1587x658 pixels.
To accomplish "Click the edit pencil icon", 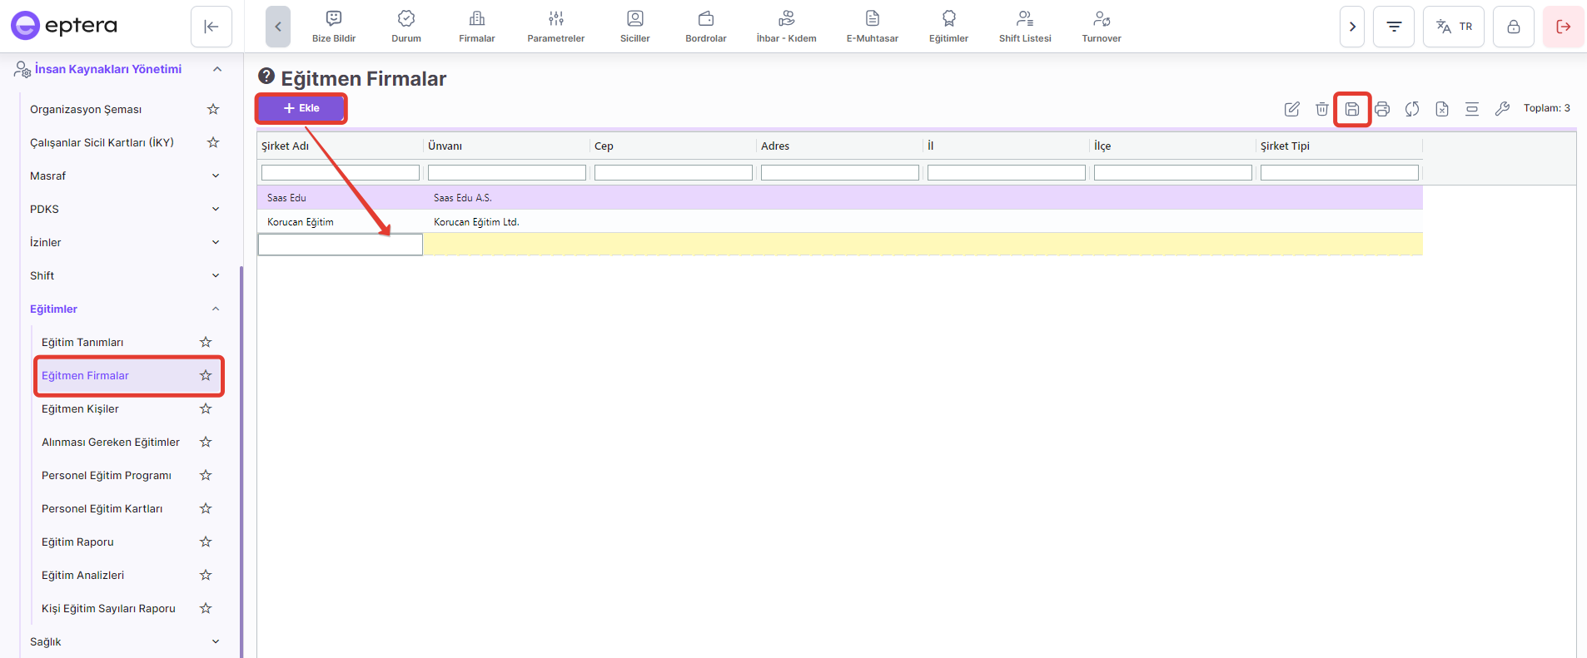I will click(1291, 109).
